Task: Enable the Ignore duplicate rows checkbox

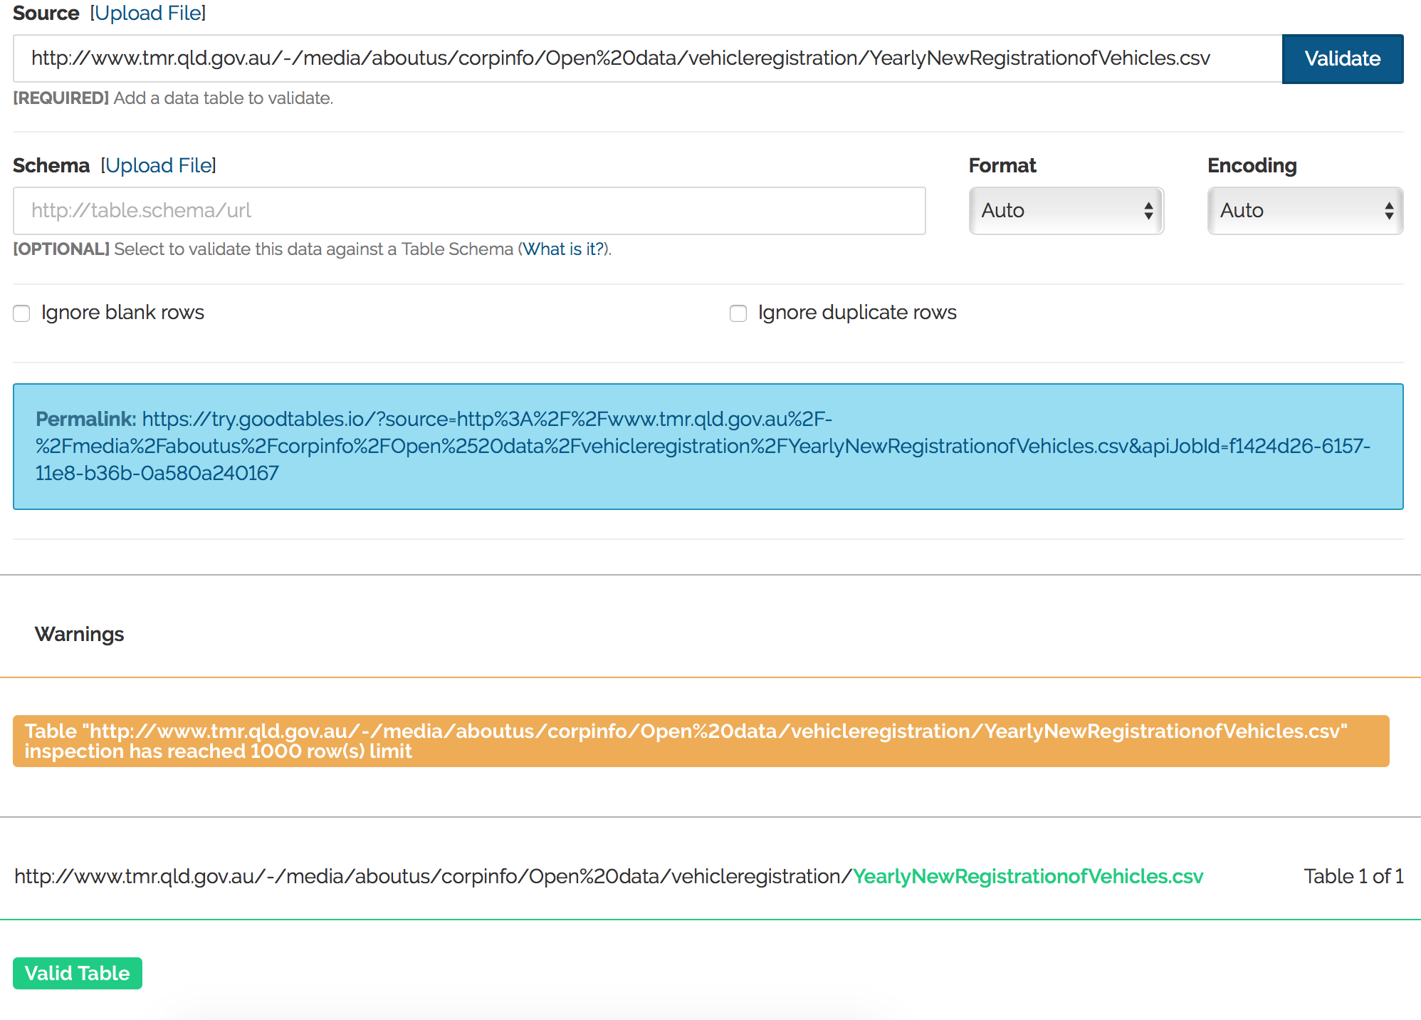Action: coord(738,313)
